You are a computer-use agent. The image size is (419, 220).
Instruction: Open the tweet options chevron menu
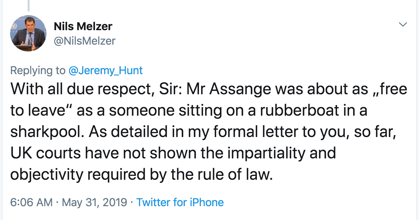click(403, 25)
